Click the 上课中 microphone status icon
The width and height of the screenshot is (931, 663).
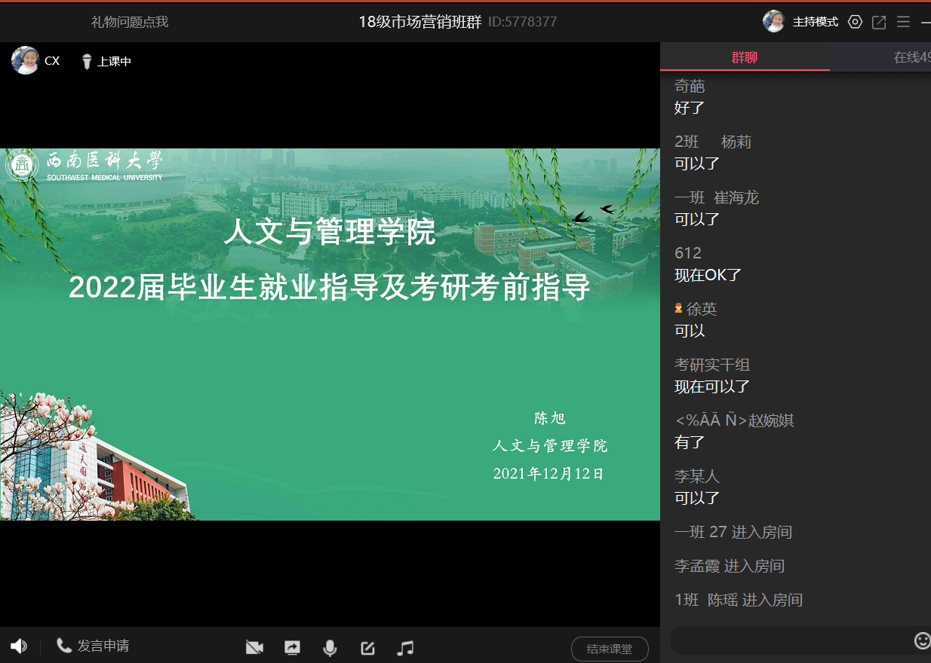click(87, 61)
